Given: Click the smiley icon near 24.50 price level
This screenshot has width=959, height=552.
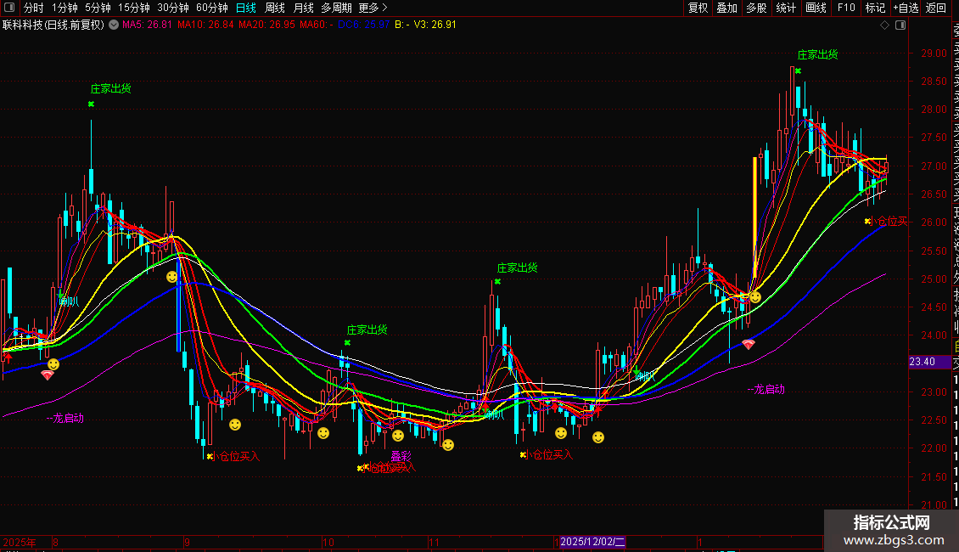Looking at the screenshot, I should click(756, 297).
